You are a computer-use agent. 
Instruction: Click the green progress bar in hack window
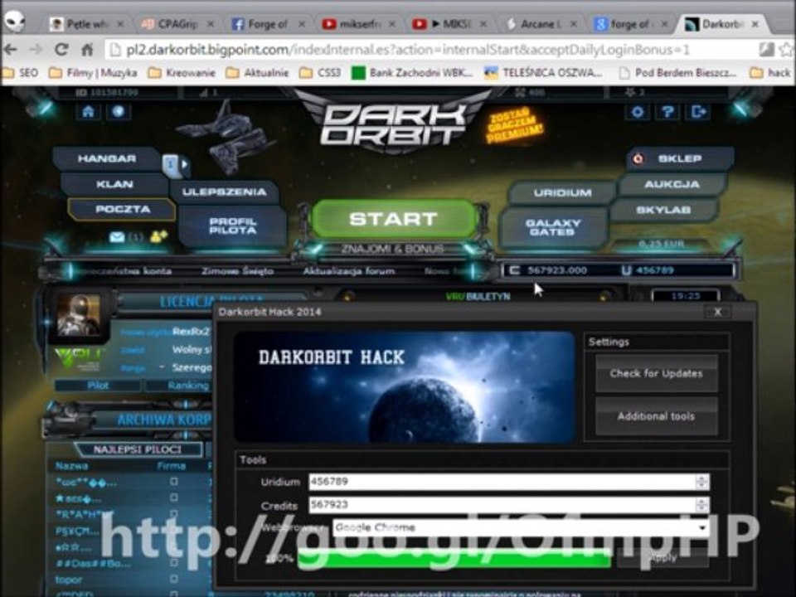click(x=454, y=558)
